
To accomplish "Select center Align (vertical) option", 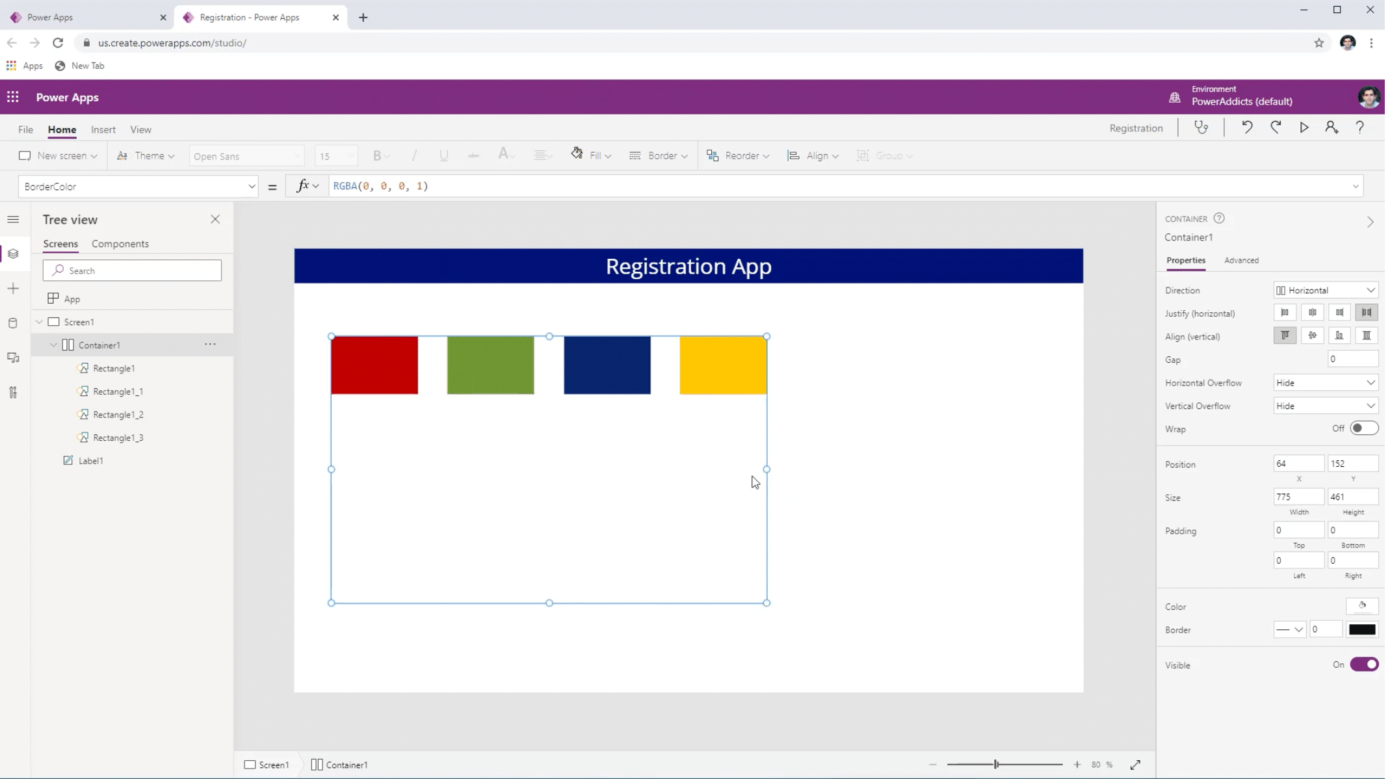I will coord(1313,336).
